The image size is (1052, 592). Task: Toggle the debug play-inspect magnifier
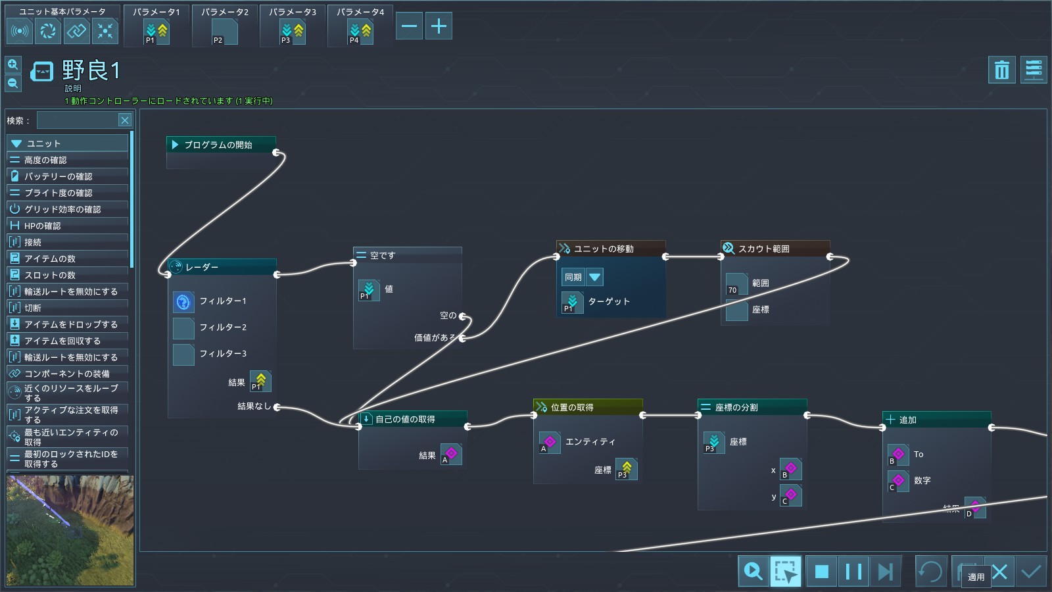pos(753,572)
